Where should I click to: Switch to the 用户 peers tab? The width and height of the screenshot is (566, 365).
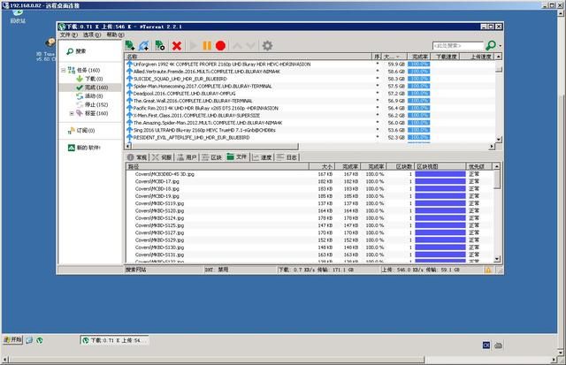(187, 157)
